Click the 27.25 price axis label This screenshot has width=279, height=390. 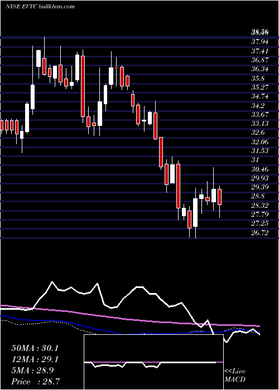click(x=260, y=223)
